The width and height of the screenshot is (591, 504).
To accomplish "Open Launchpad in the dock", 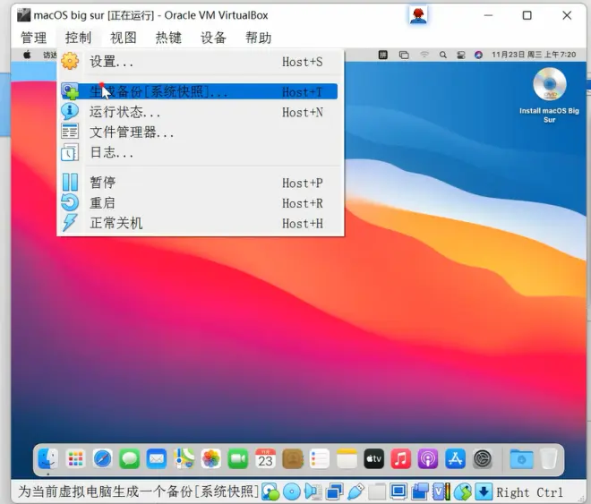I will [75, 459].
